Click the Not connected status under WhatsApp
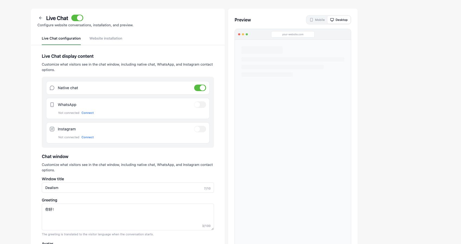Viewport: 461px width, 244px height. 69,113
